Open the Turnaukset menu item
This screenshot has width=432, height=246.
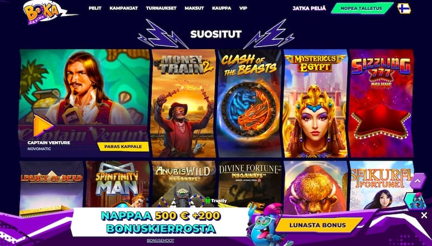[161, 8]
